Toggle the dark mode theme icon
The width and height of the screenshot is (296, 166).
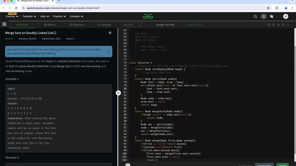point(264,17)
